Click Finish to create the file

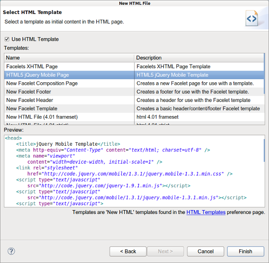245,251
